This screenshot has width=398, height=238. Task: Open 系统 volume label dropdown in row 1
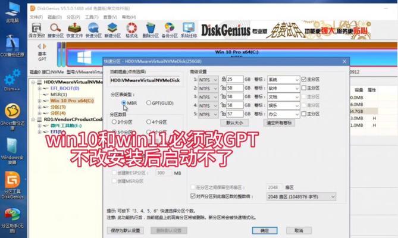point(284,80)
